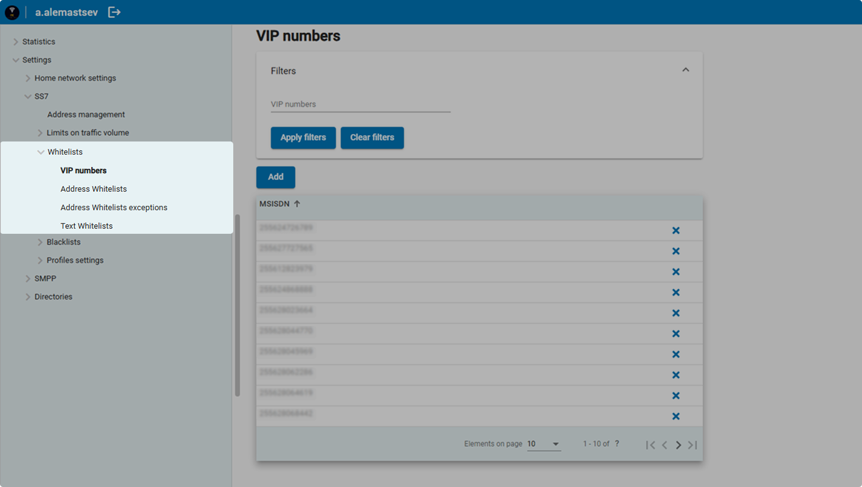Go to the next page of results
Image resolution: width=862 pixels, height=487 pixels.
679,445
